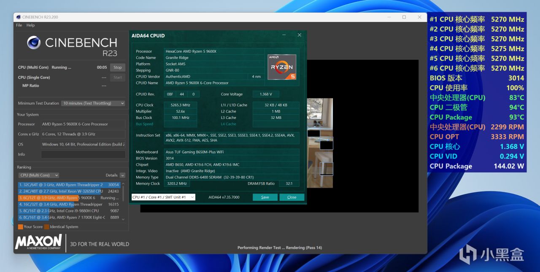
Task: Minimize the Cinebench window
Action: [389, 17]
